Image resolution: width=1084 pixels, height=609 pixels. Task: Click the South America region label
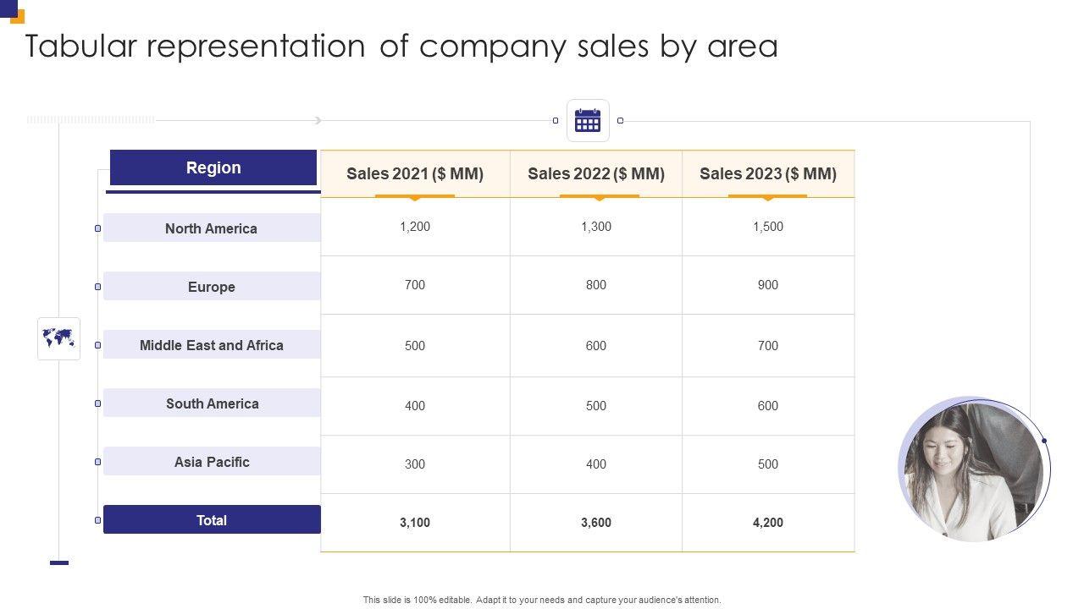(212, 403)
